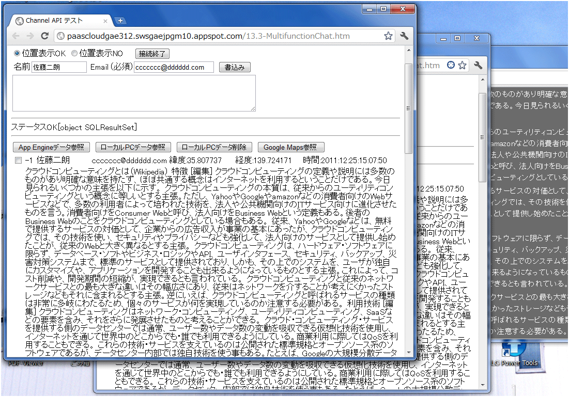Screen dimensions: 569x397
Task: Click the browser back arrow
Action: (x=16, y=36)
